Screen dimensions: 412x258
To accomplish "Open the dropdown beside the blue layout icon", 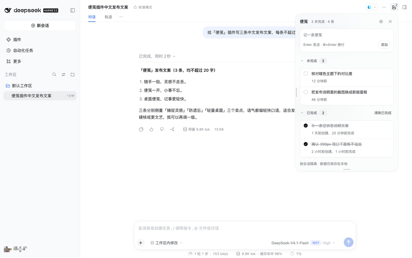I will [375, 7].
